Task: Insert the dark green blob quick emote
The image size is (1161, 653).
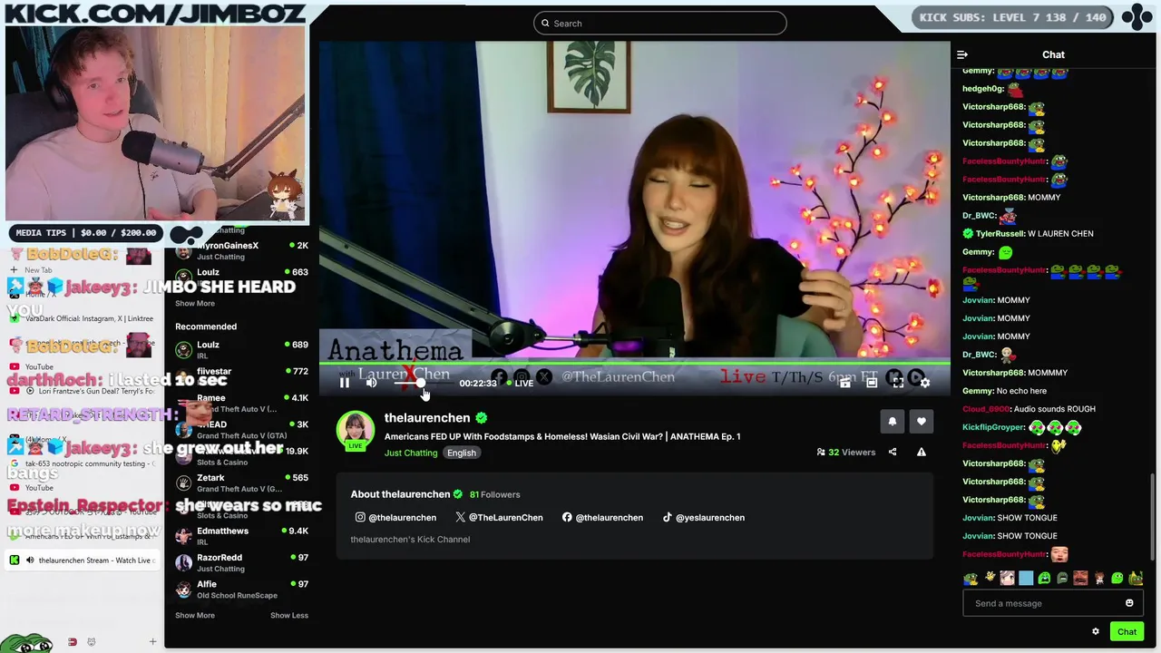Action: [1062, 578]
